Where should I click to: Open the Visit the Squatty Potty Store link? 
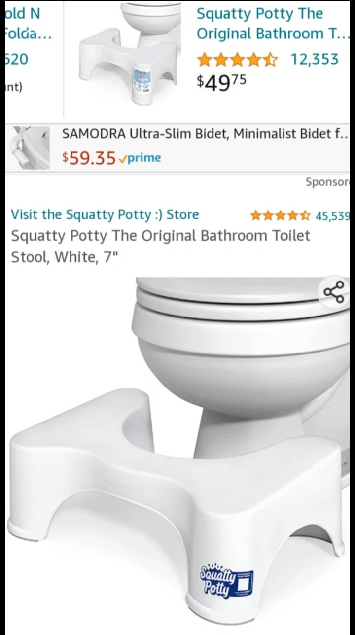pyautogui.click(x=105, y=214)
